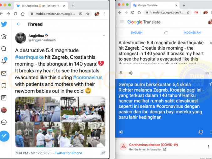Open Google Translate hamburger main menu
Viewport: 212px width, 159px height.
click(x=122, y=22)
